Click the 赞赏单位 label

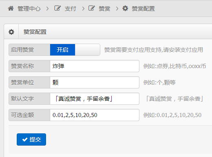[22, 82]
